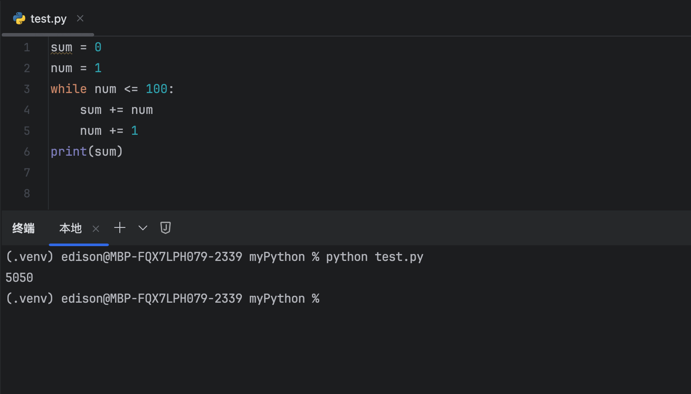This screenshot has width=691, height=394.
Task: Expand the terminal options chevron dropdown
Action: pos(143,228)
